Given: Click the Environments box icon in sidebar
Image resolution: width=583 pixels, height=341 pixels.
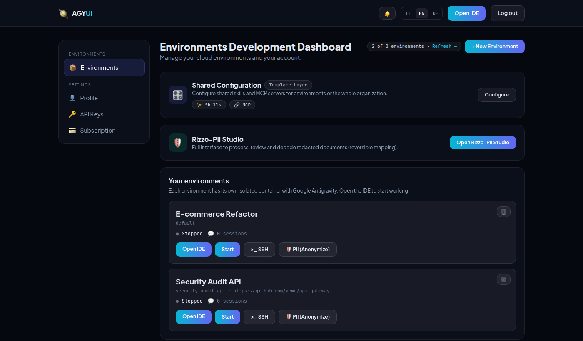Looking at the screenshot, I should tap(73, 68).
